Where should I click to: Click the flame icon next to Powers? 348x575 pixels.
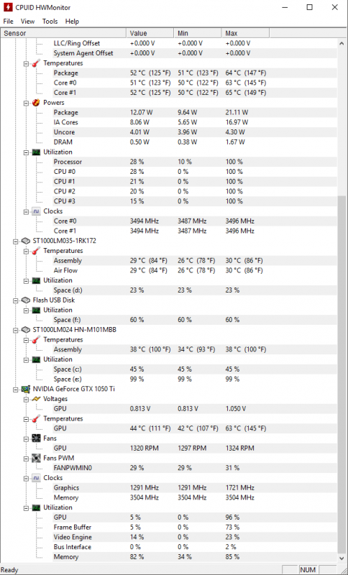point(36,103)
